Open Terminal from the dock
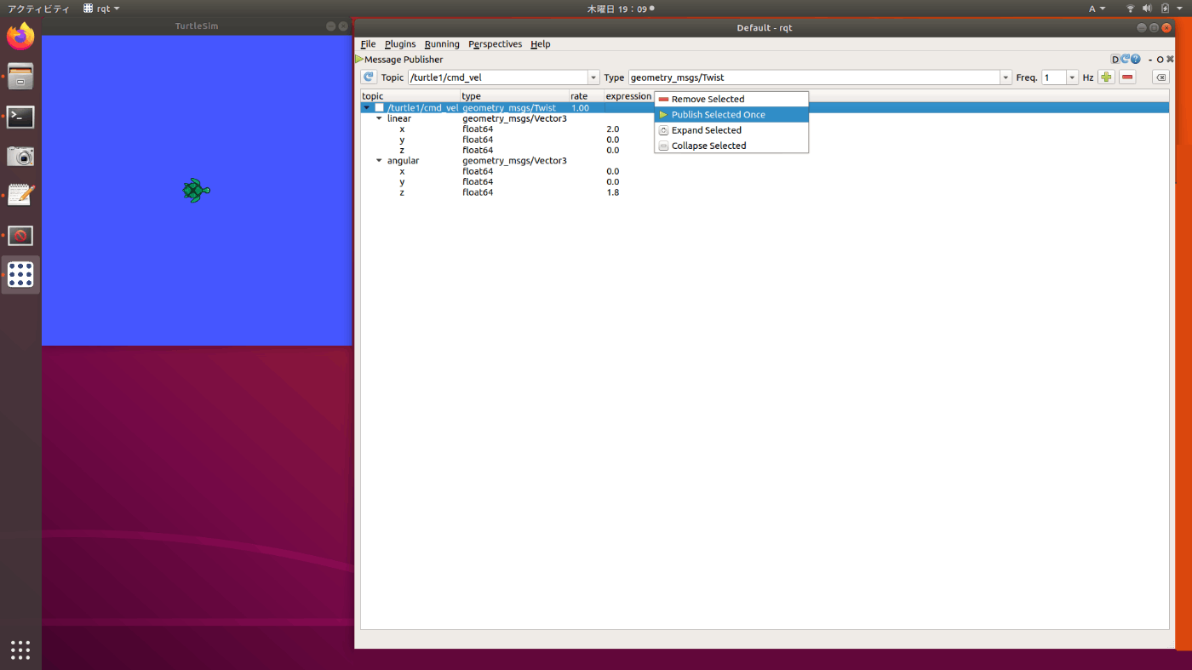This screenshot has width=1192, height=670. click(x=20, y=117)
